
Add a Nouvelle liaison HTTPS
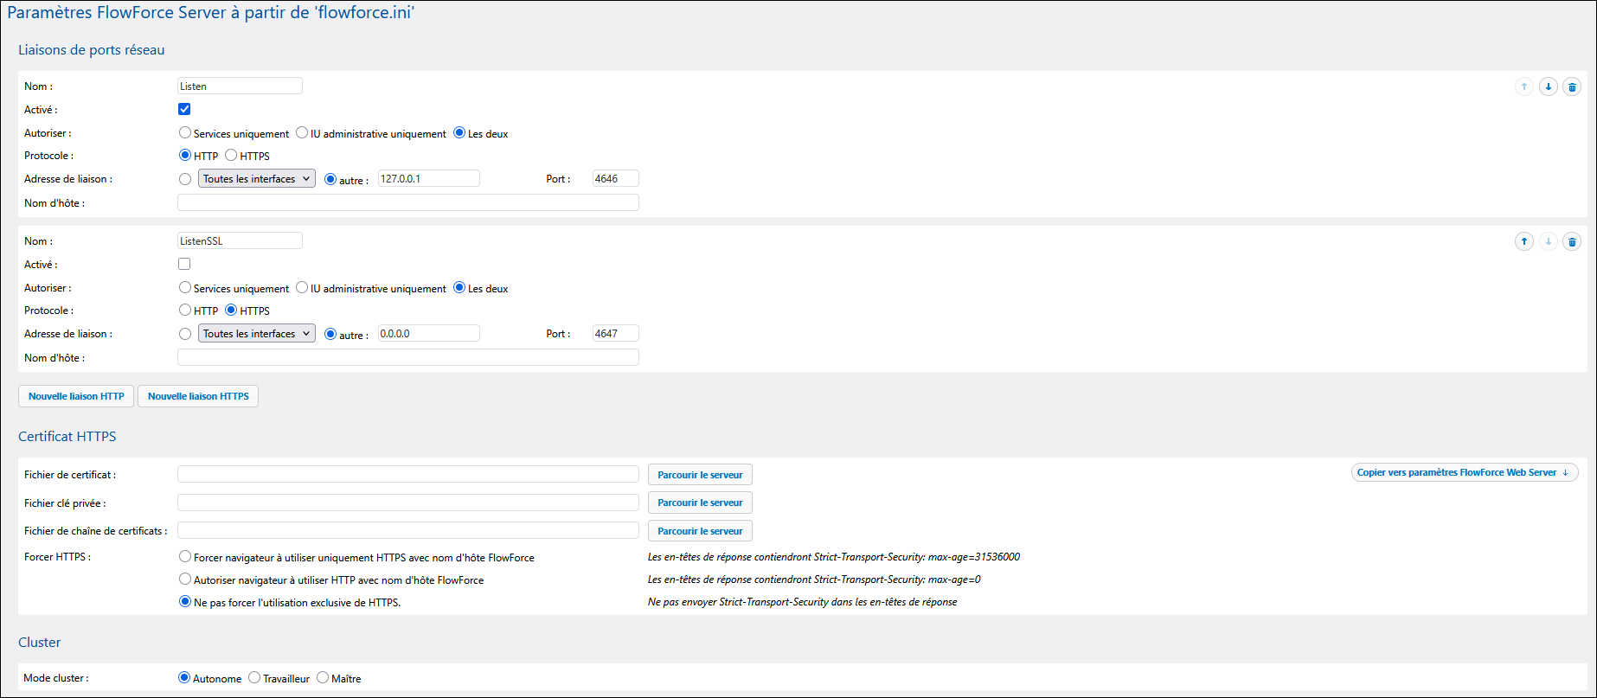tap(198, 396)
